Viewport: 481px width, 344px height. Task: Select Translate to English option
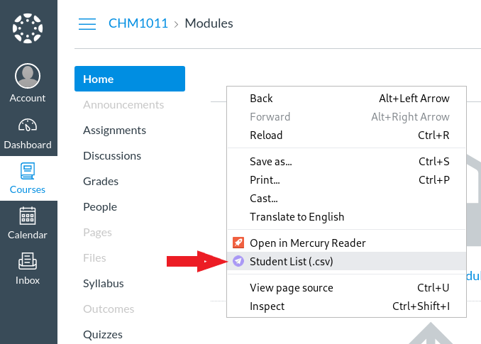(x=297, y=216)
